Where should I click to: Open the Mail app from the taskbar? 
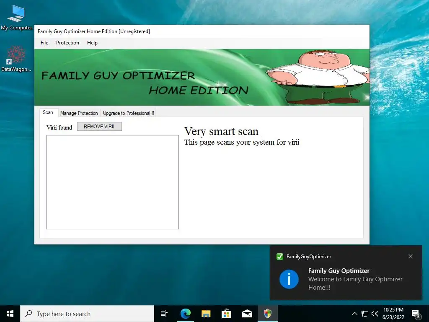coord(247,314)
